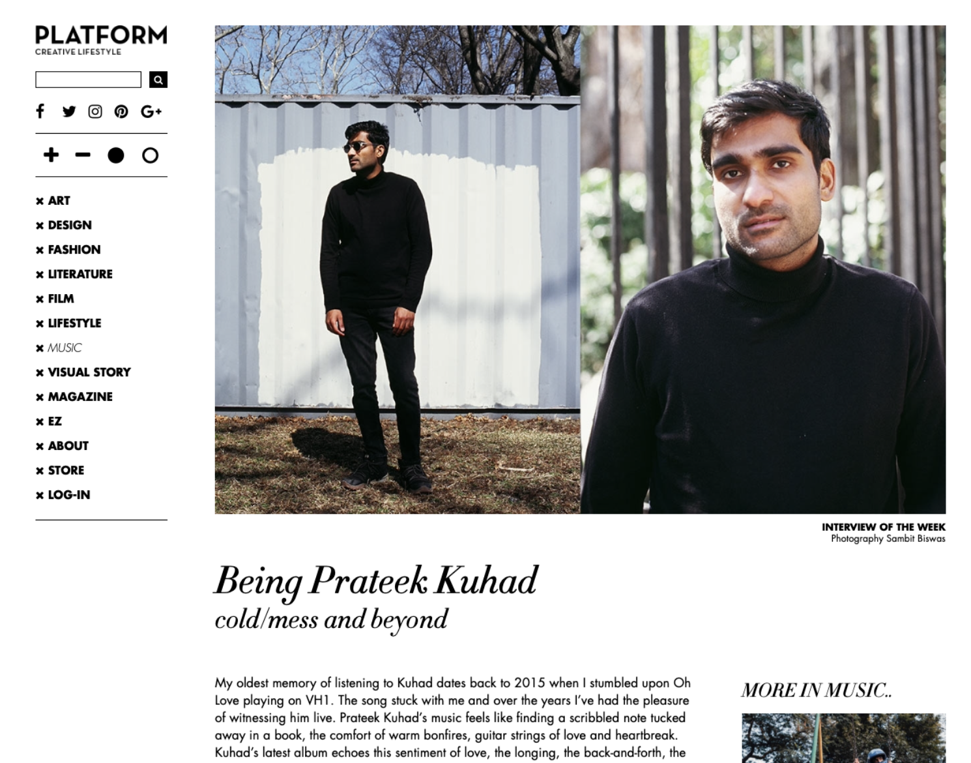Open the Twitter social icon
The image size is (971, 763).
pos(68,112)
